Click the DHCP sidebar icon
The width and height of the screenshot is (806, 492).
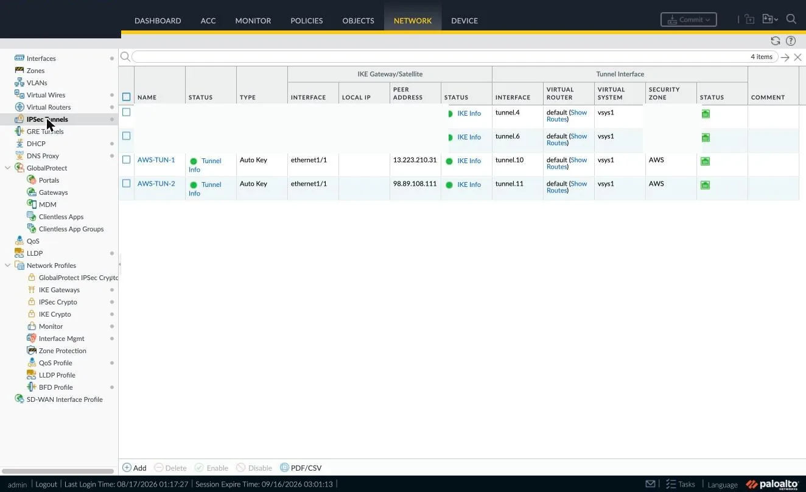(19, 144)
